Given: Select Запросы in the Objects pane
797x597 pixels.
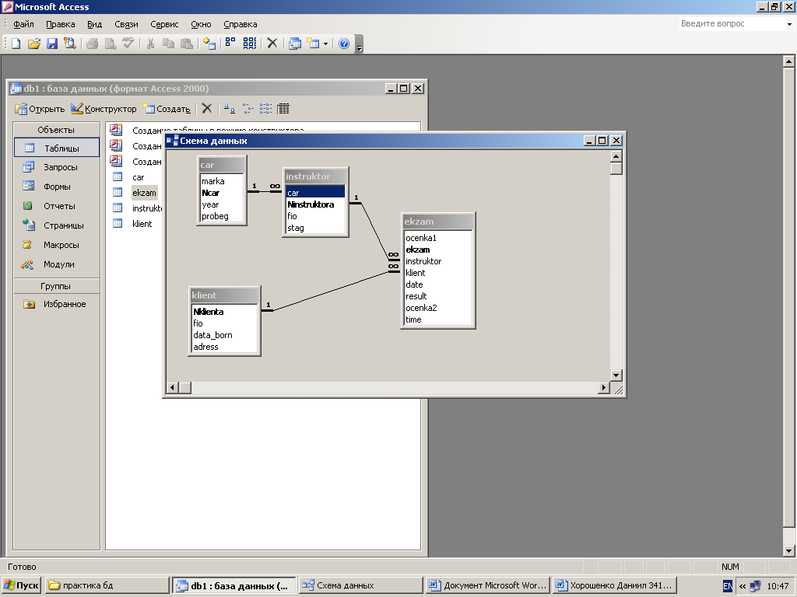Looking at the screenshot, I should [x=56, y=167].
